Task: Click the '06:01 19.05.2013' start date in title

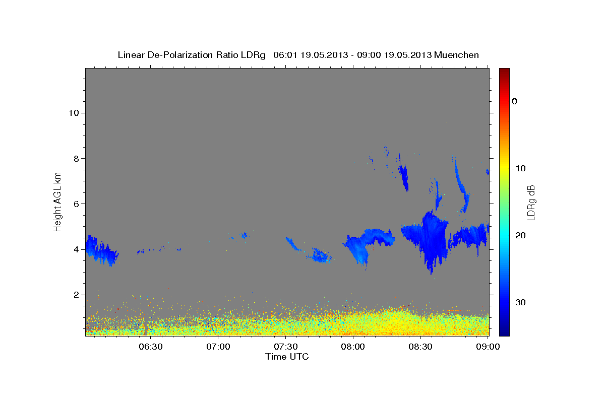Action: (x=310, y=55)
